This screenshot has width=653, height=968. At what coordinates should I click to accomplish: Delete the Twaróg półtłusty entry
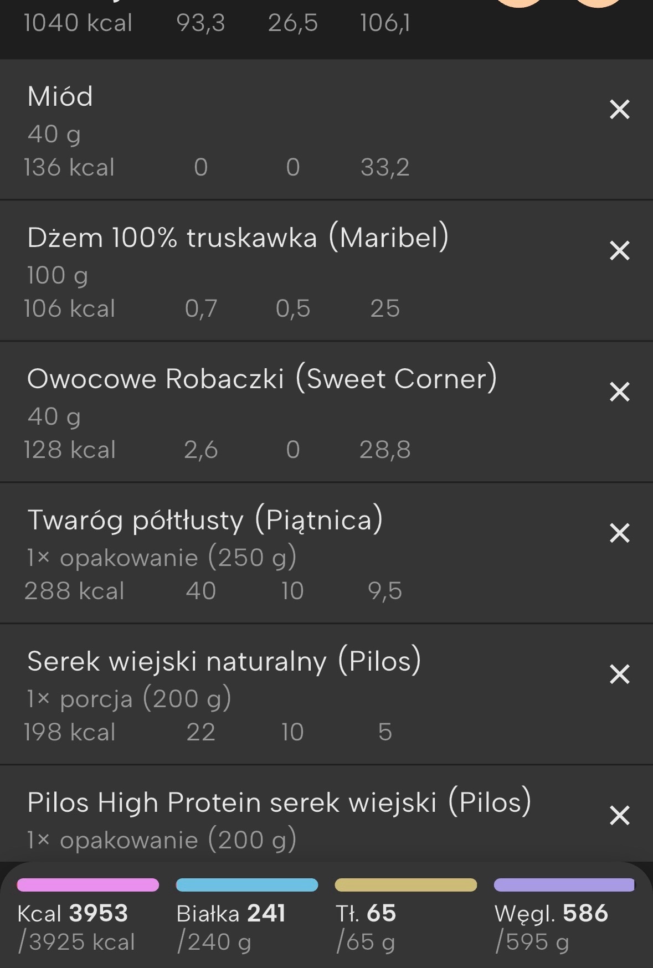tap(619, 533)
